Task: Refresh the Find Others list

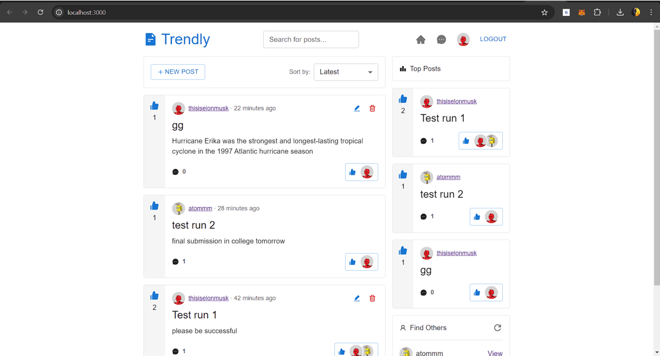Action: click(498, 328)
